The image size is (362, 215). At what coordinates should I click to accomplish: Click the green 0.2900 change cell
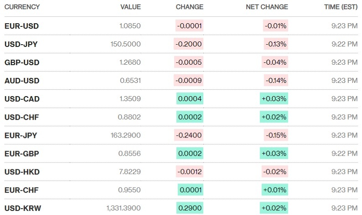click(190, 208)
